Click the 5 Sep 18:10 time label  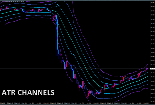point(89,103)
